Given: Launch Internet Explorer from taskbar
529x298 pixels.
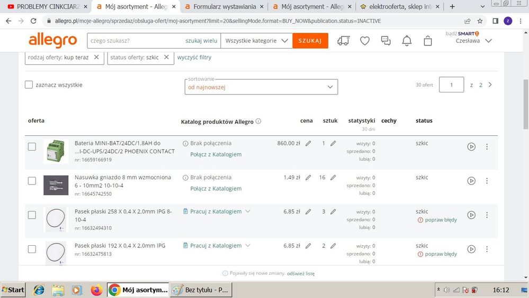Looking at the screenshot, I should 39,290.
